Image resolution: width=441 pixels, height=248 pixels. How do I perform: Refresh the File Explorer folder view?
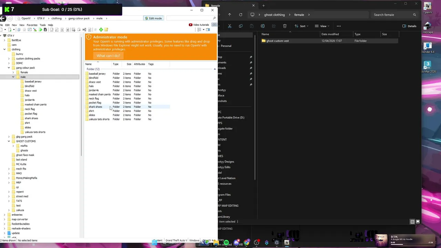[240, 15]
